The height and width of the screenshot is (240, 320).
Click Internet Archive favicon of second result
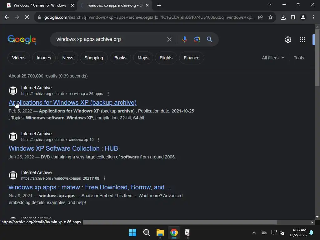pyautogui.click(x=13, y=136)
